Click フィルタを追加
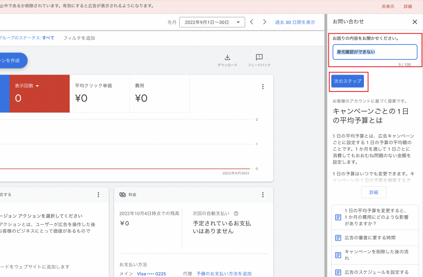Viewport: 423px width, 277px height. (x=79, y=38)
